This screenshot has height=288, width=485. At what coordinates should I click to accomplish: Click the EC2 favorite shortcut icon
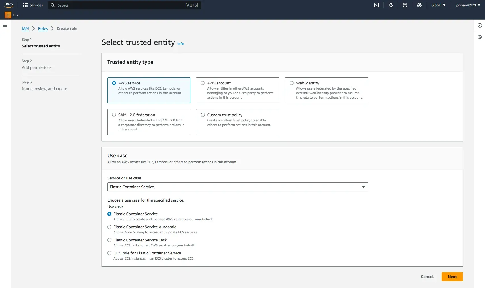(9, 15)
